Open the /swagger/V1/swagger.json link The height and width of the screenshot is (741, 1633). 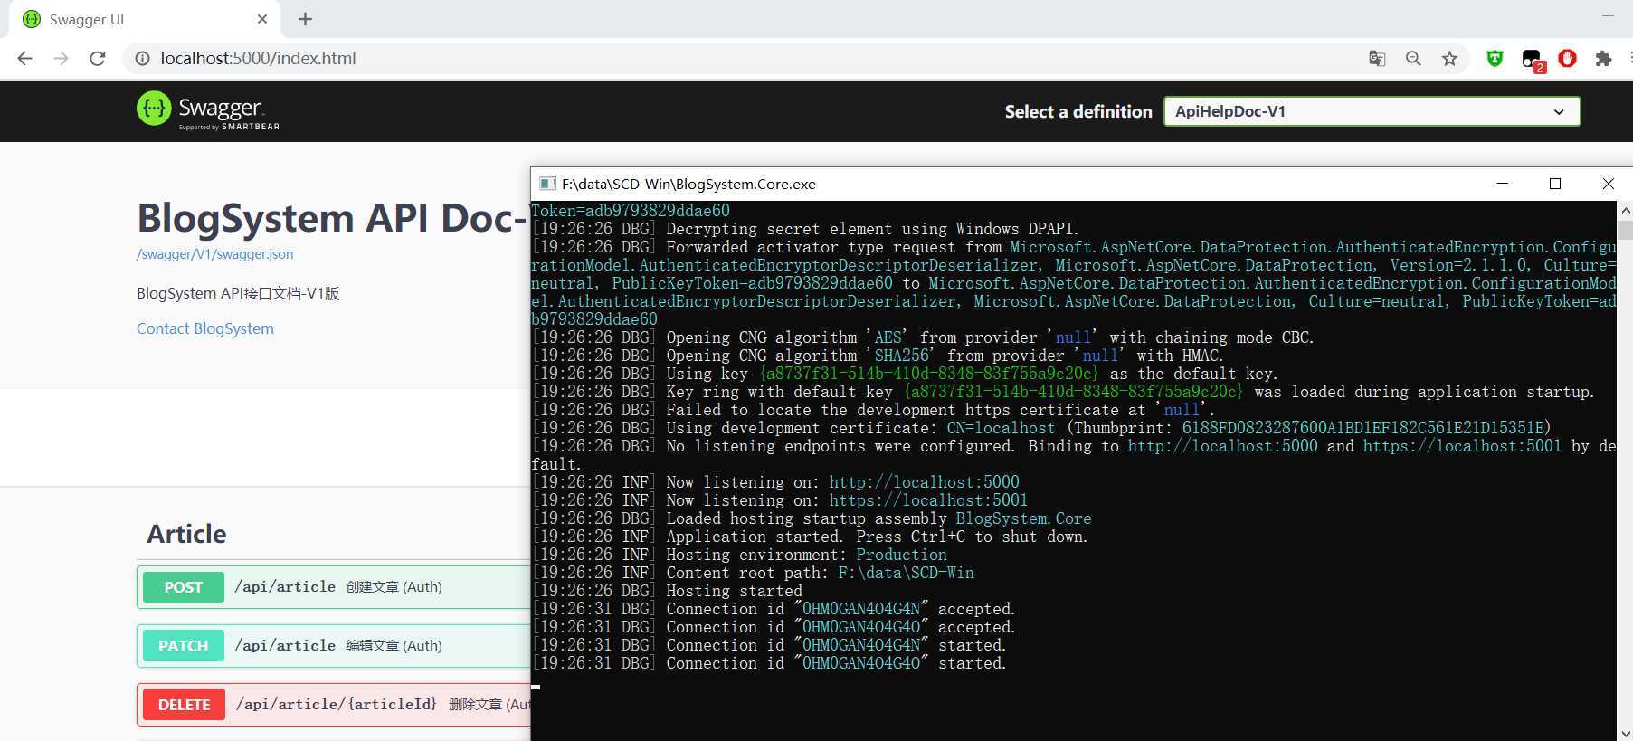coord(214,254)
